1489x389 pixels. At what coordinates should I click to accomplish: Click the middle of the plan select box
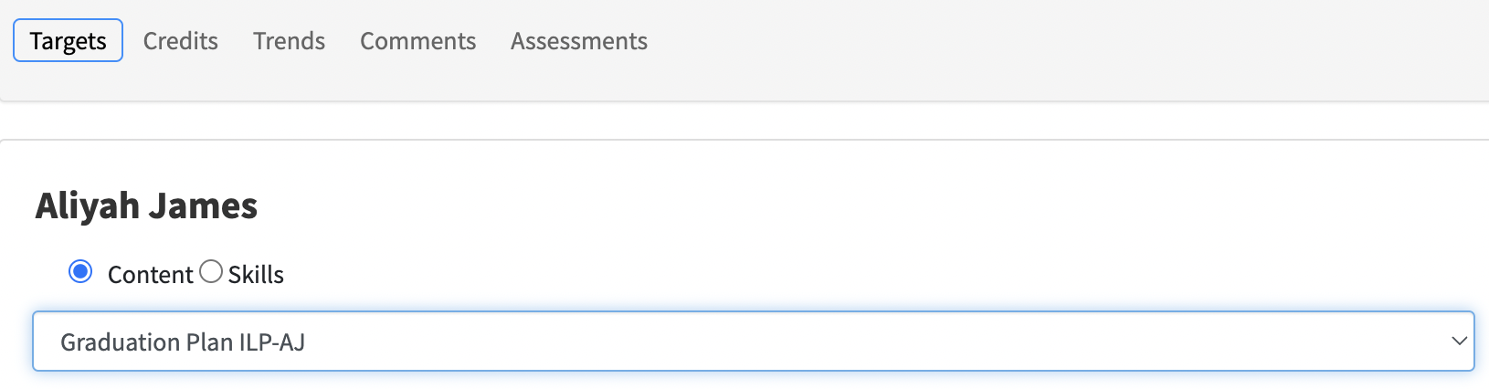pos(753,342)
